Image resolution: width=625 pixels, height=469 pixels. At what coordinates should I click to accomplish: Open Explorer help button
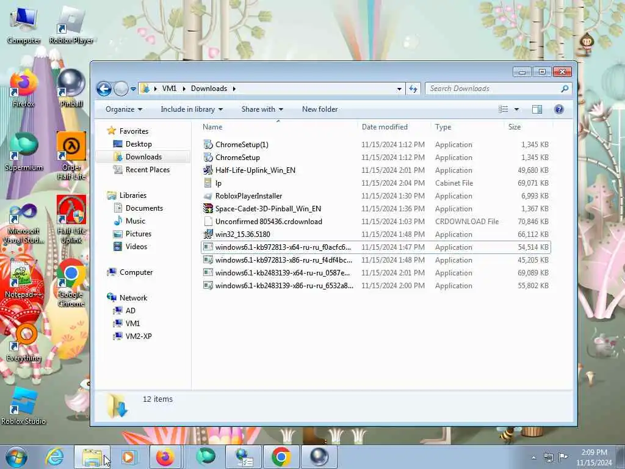559,109
